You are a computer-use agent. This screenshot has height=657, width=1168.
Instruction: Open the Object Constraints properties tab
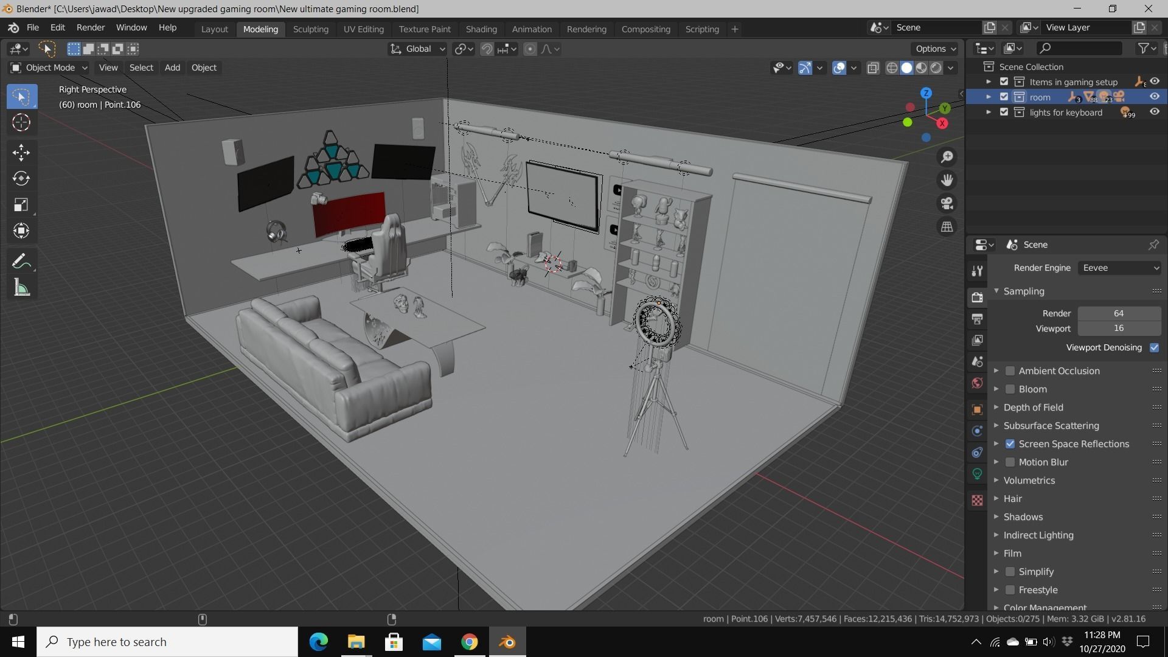[x=977, y=452]
